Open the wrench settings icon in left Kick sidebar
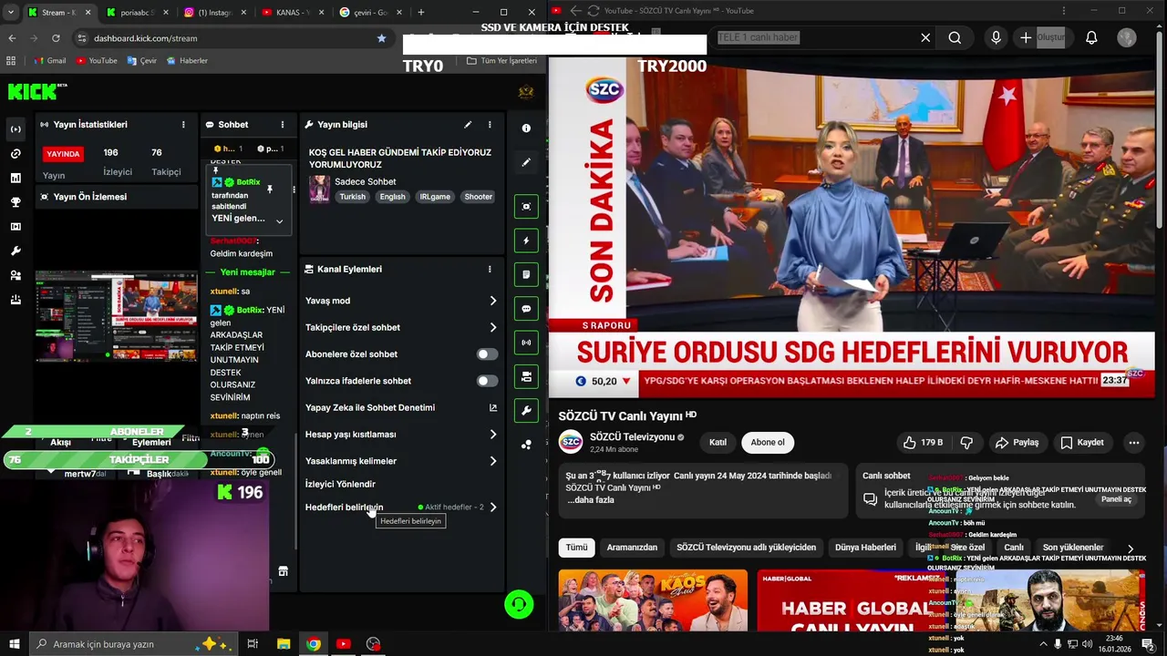The image size is (1167, 656). pyautogui.click(x=15, y=251)
